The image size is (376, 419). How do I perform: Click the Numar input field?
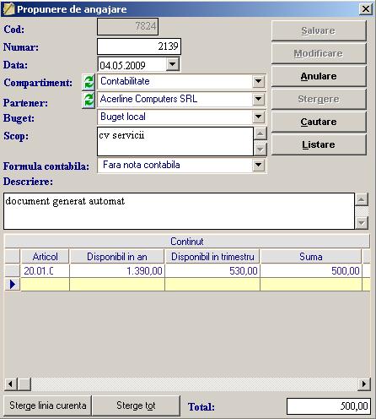pos(139,46)
